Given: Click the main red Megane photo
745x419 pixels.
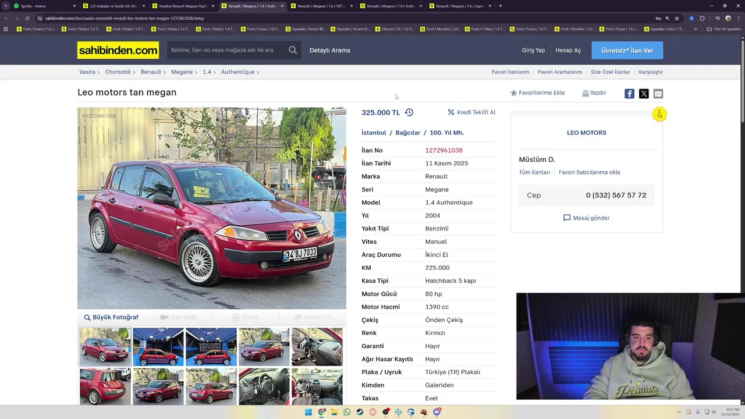Looking at the screenshot, I should [x=212, y=208].
